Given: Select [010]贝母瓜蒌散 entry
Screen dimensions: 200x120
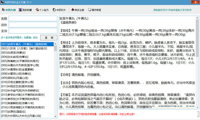Looking at the screenshot, I should click(x=27, y=82).
